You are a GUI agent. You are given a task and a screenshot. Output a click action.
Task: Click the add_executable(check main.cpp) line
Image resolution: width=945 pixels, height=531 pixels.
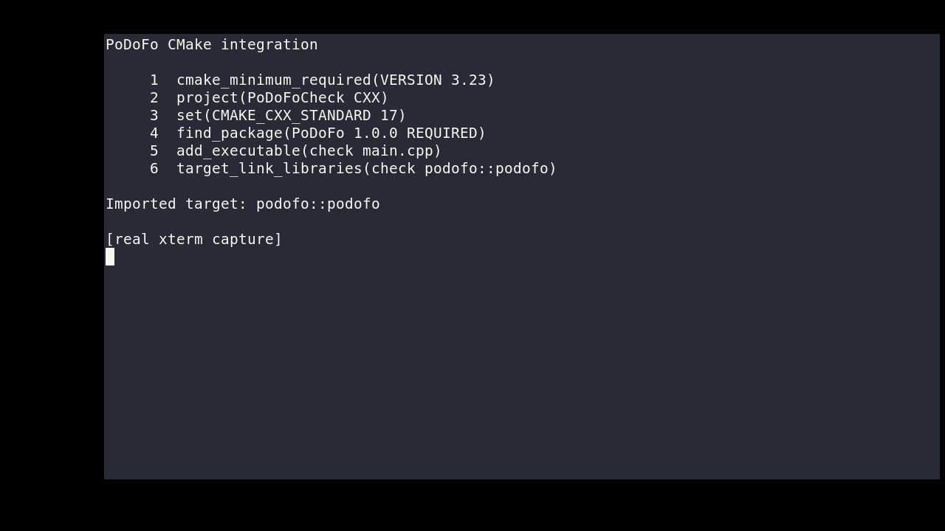tap(309, 151)
